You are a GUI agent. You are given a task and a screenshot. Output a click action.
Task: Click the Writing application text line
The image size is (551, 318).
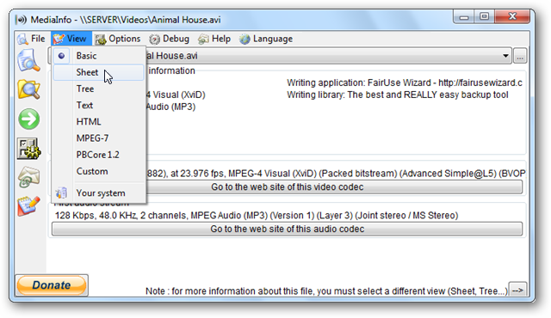coord(405,83)
